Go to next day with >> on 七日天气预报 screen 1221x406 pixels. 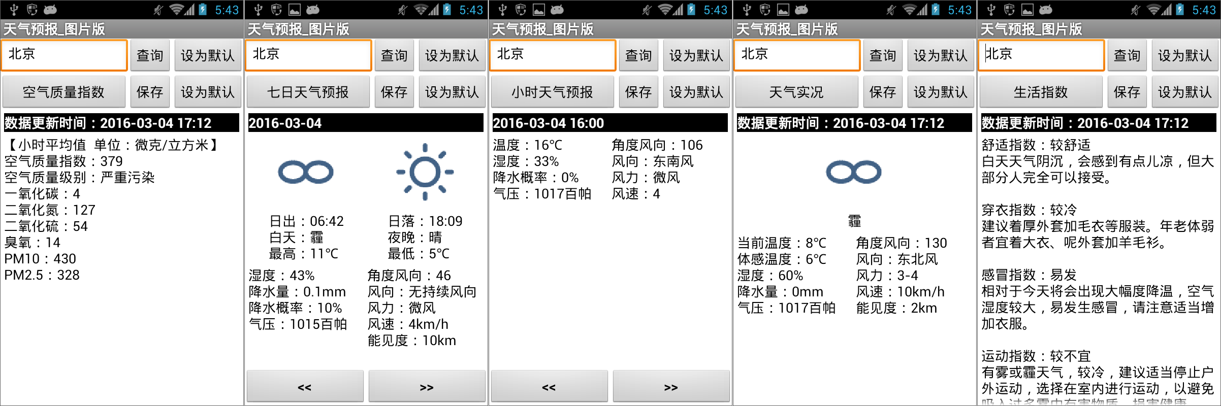pyautogui.click(x=427, y=387)
